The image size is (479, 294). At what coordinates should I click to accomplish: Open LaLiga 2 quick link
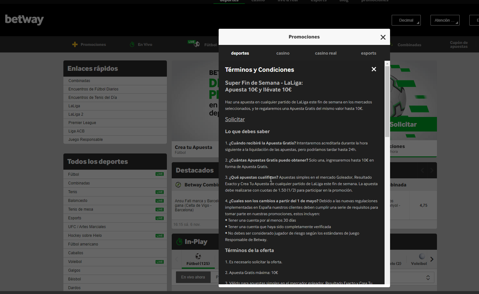[x=115, y=114]
